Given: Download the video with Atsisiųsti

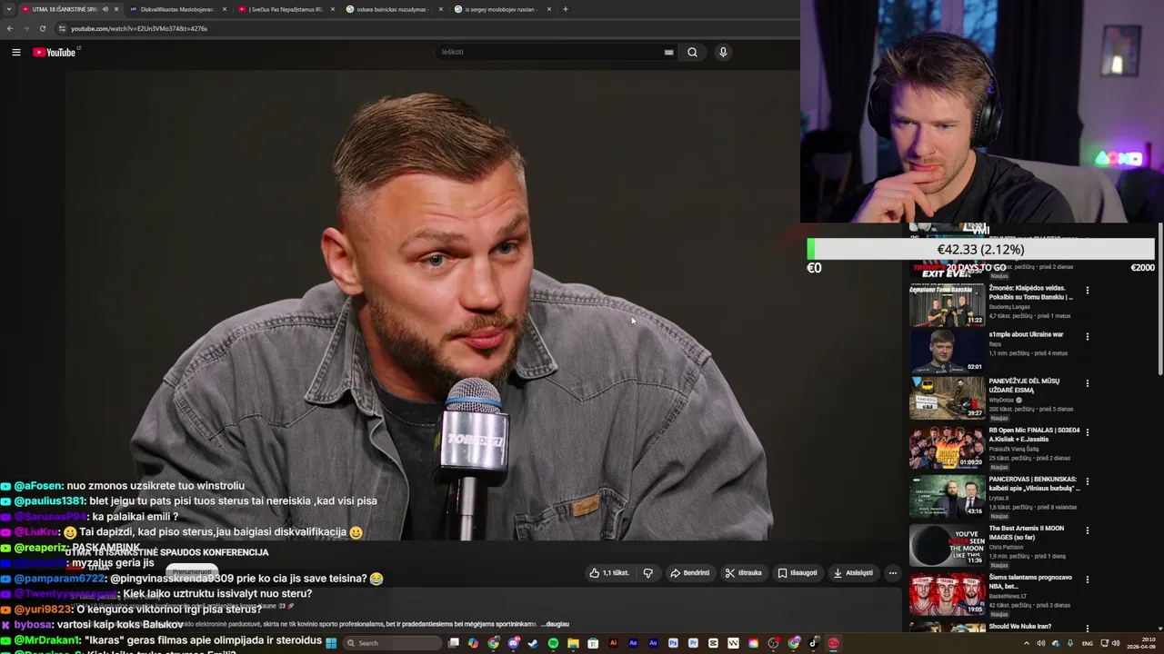Looking at the screenshot, I should (853, 573).
